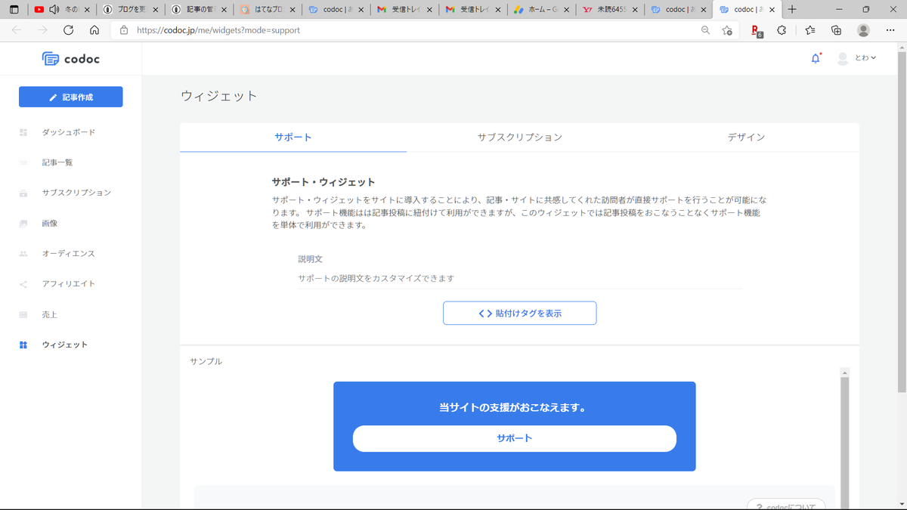Go to 記事一覧 in the sidebar

tap(57, 162)
